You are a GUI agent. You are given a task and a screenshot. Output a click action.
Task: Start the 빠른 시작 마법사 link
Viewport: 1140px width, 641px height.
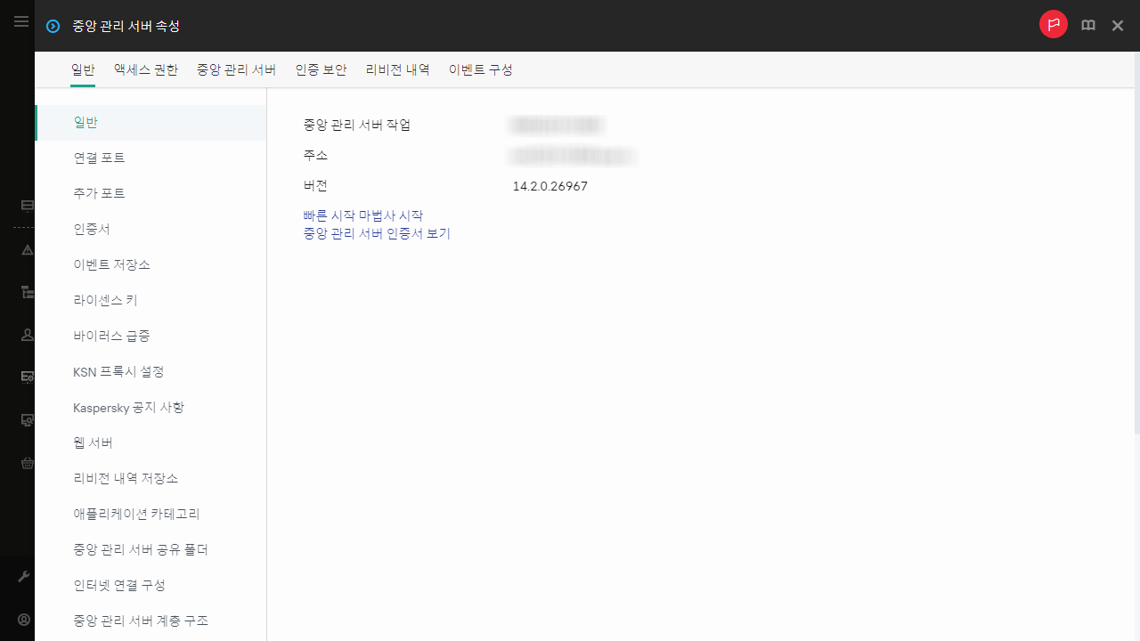coord(363,215)
